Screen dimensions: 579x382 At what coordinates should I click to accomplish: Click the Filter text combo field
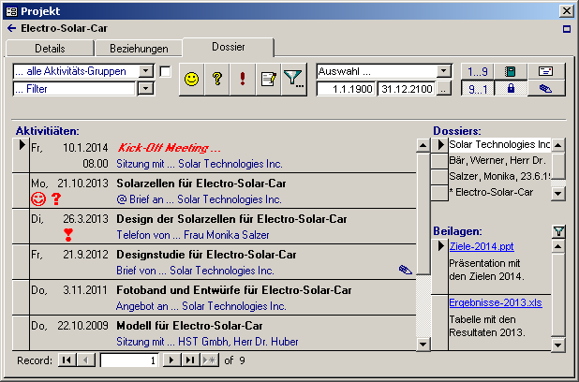point(74,89)
